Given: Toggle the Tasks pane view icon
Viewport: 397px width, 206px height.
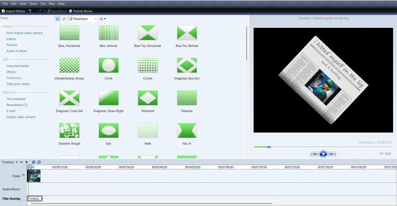Looking at the screenshot, I should 58,19.
